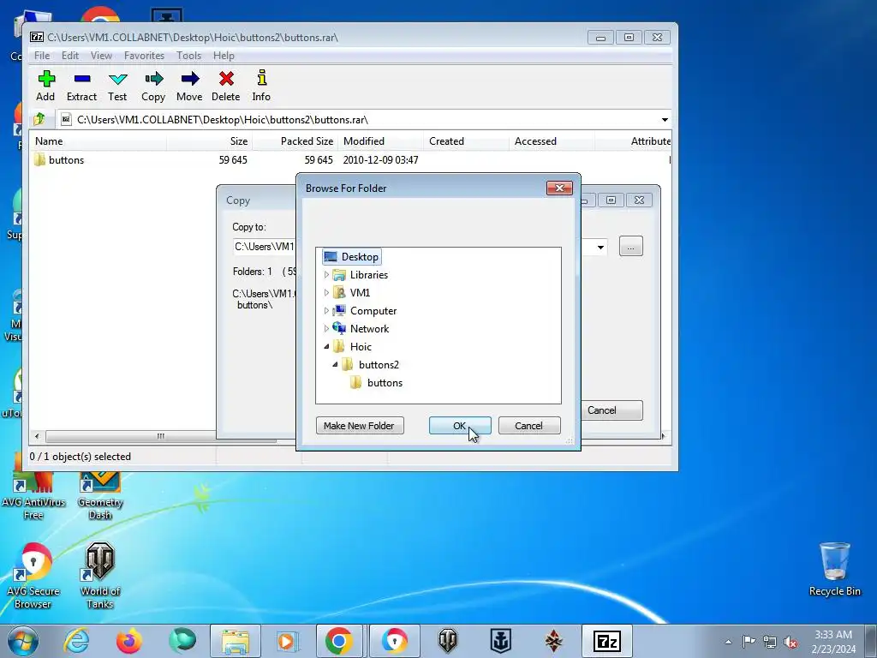
Task: Select the VM1 user folder icon
Action: pos(339,293)
